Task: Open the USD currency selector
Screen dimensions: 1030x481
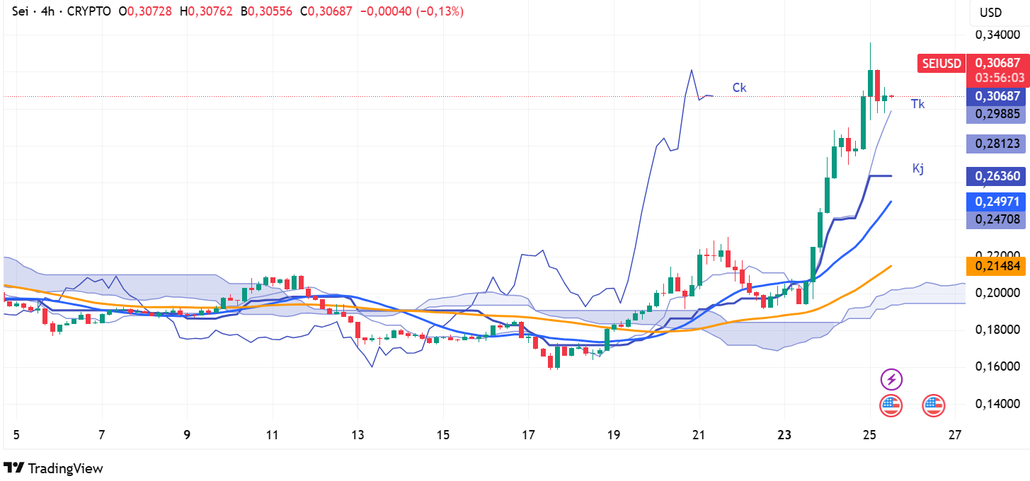Action: click(990, 12)
